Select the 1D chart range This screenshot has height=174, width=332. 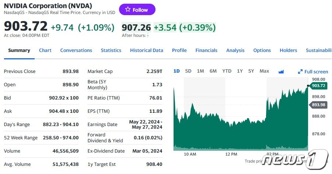coord(177,71)
